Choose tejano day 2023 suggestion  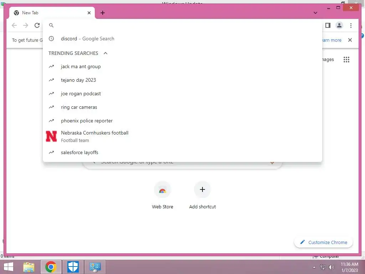click(x=182, y=80)
